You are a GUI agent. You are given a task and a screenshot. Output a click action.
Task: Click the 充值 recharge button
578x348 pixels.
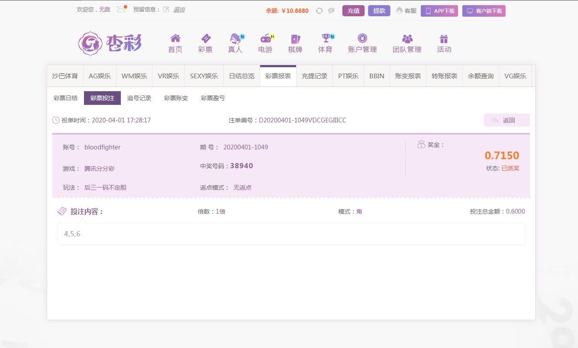click(353, 11)
